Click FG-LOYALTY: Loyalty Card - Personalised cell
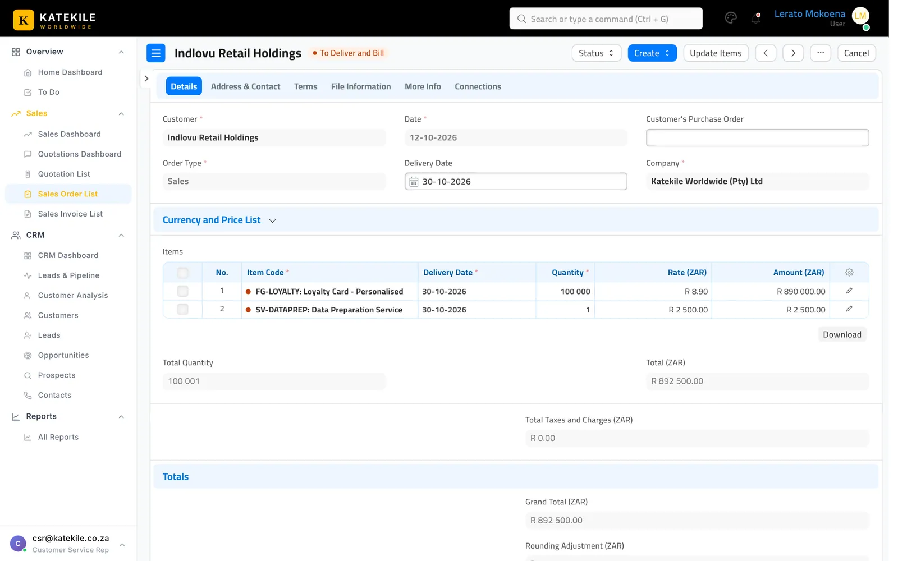Image resolution: width=898 pixels, height=561 pixels. click(x=329, y=291)
